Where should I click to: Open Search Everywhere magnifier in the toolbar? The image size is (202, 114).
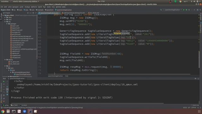(200, 10)
